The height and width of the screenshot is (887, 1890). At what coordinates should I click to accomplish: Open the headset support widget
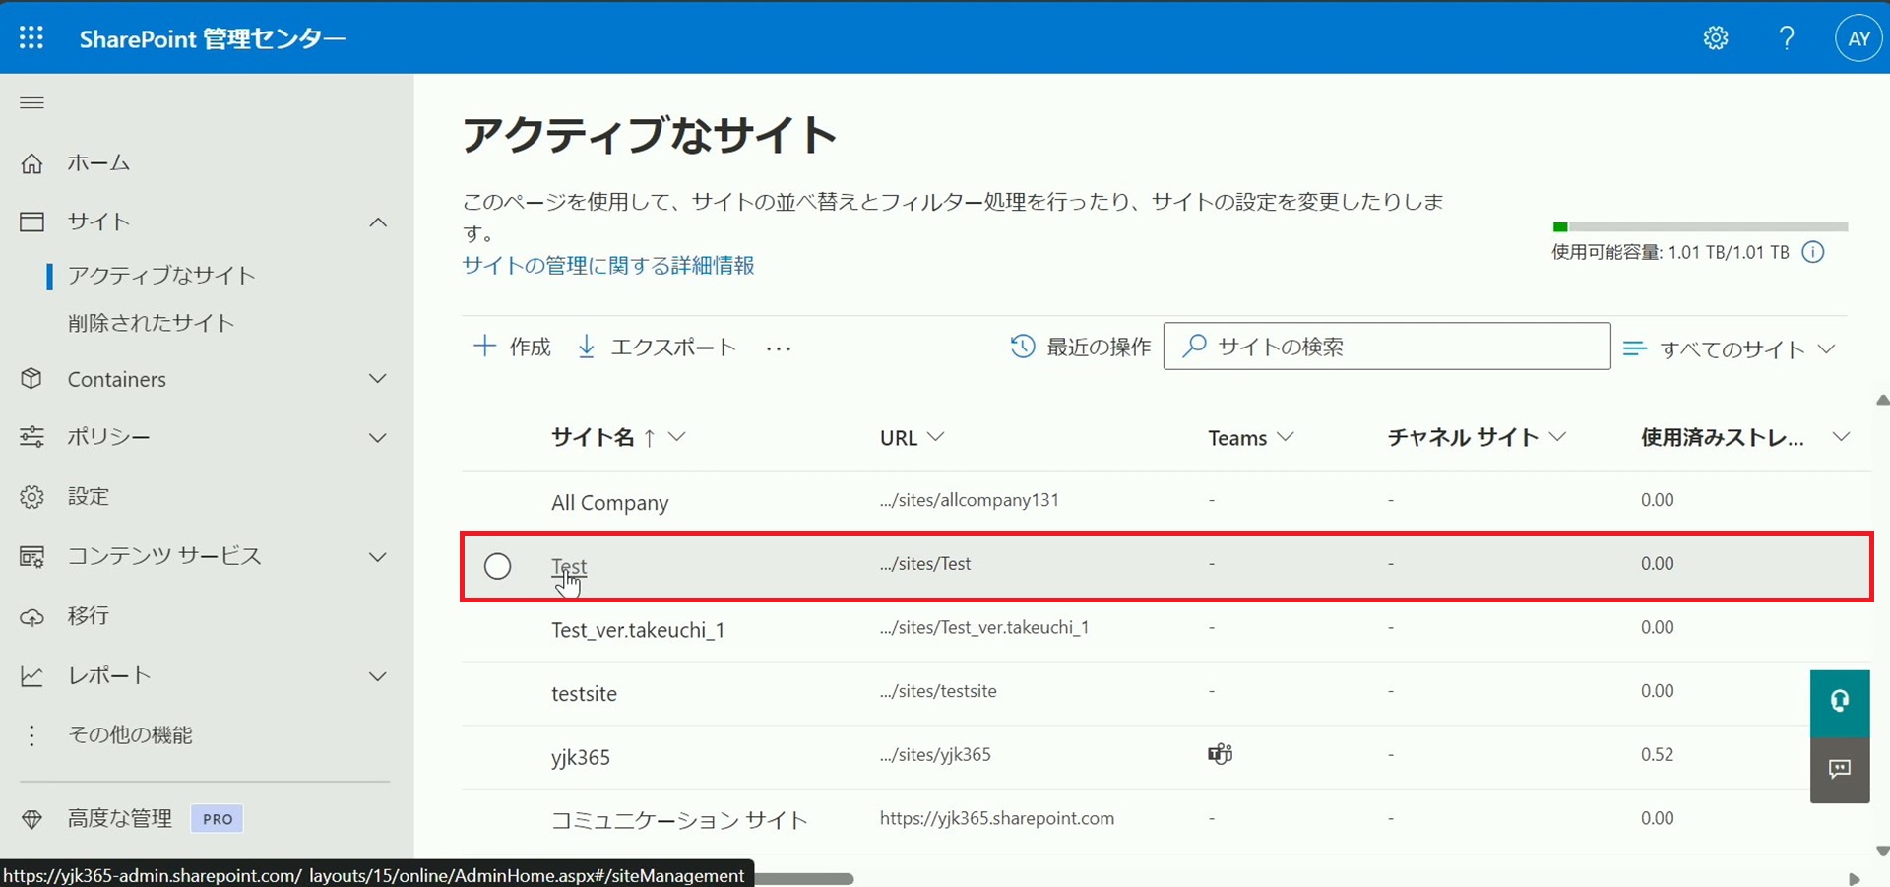point(1840,702)
